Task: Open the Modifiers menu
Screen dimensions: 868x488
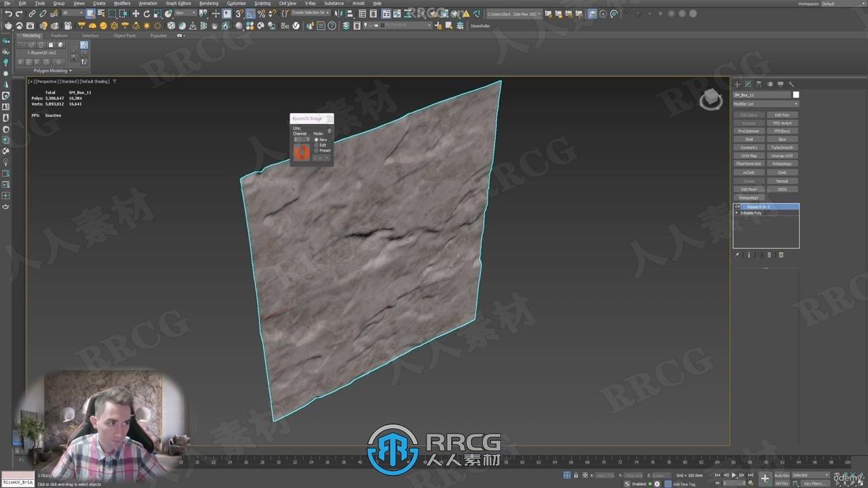Action: [122, 3]
